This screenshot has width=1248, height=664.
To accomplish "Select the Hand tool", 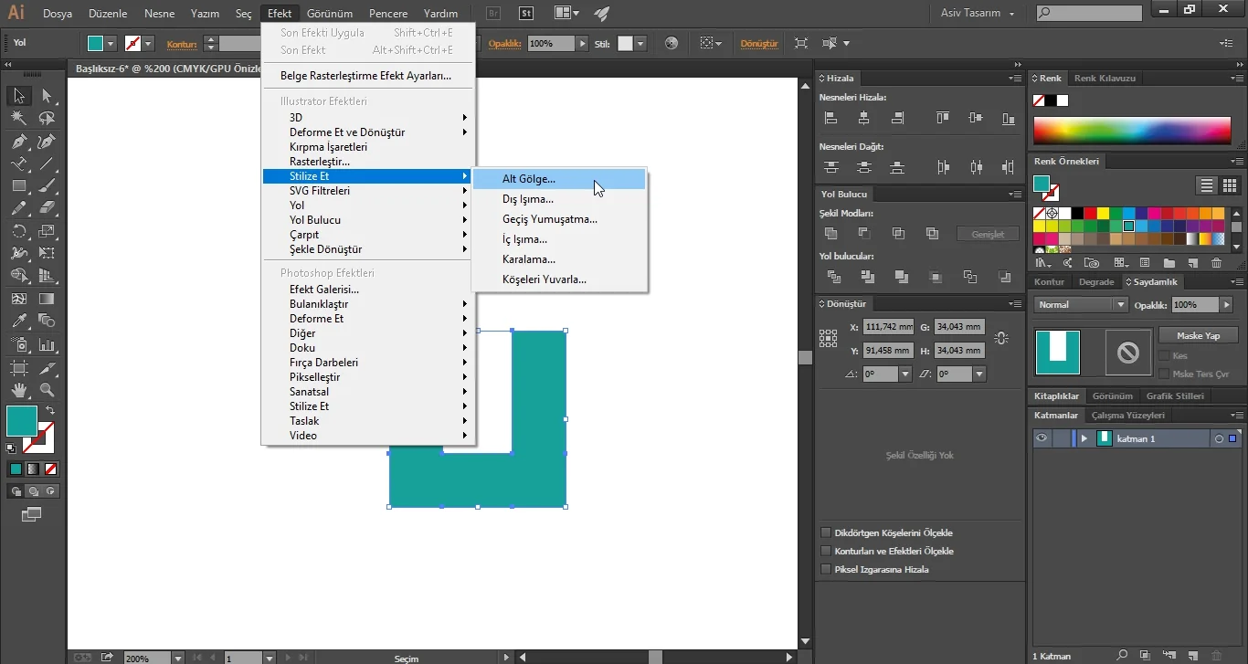I will [x=19, y=391].
